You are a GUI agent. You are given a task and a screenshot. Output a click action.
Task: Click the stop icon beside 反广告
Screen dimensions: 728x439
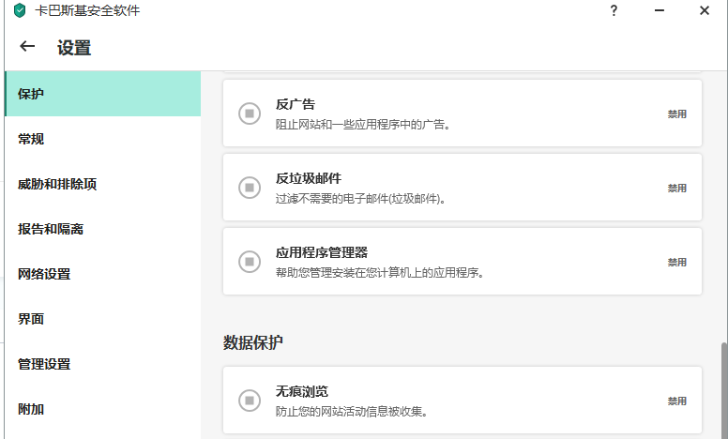point(250,114)
